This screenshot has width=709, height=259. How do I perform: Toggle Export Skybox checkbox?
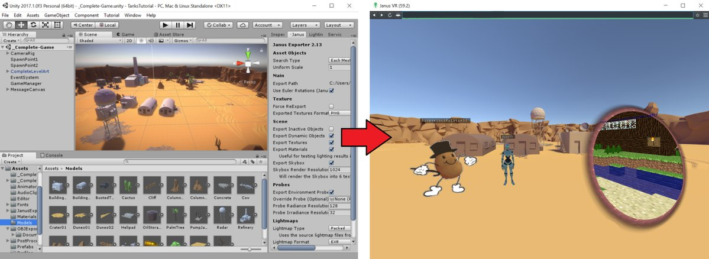(332, 162)
